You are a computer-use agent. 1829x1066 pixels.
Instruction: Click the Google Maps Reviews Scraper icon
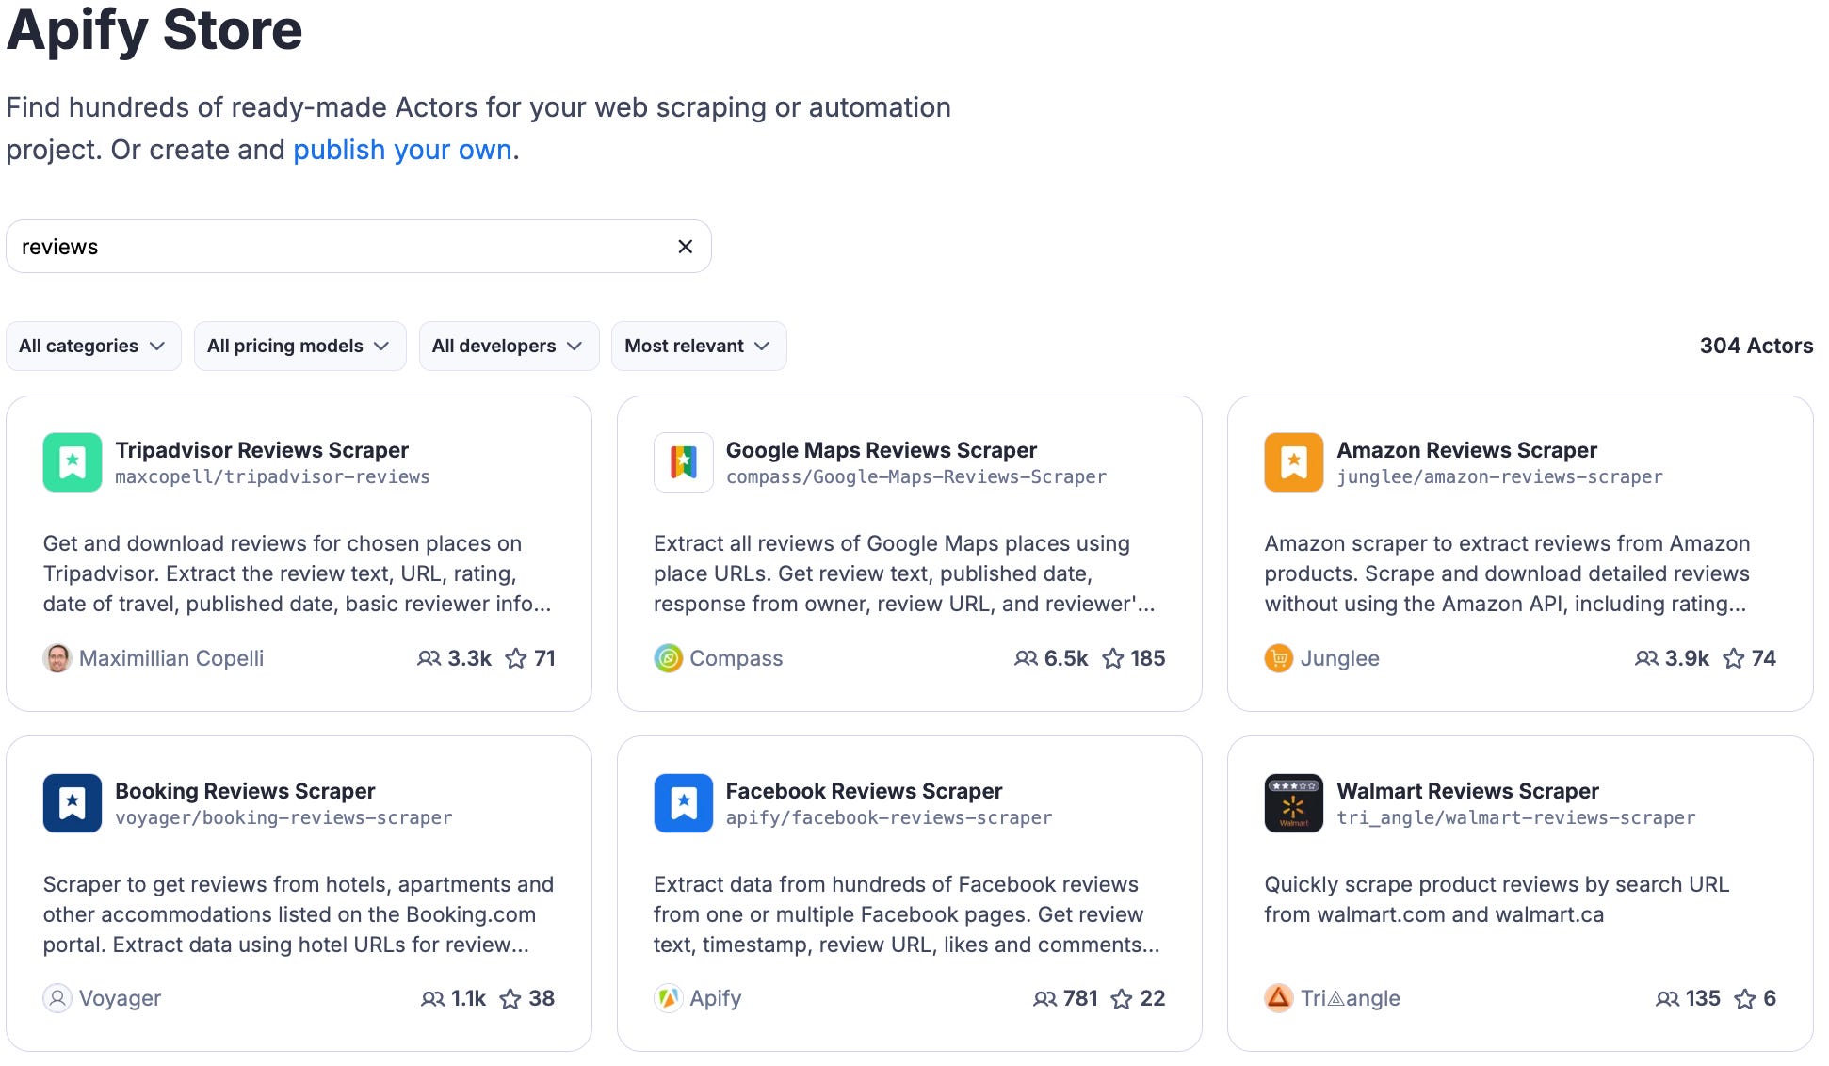(684, 462)
